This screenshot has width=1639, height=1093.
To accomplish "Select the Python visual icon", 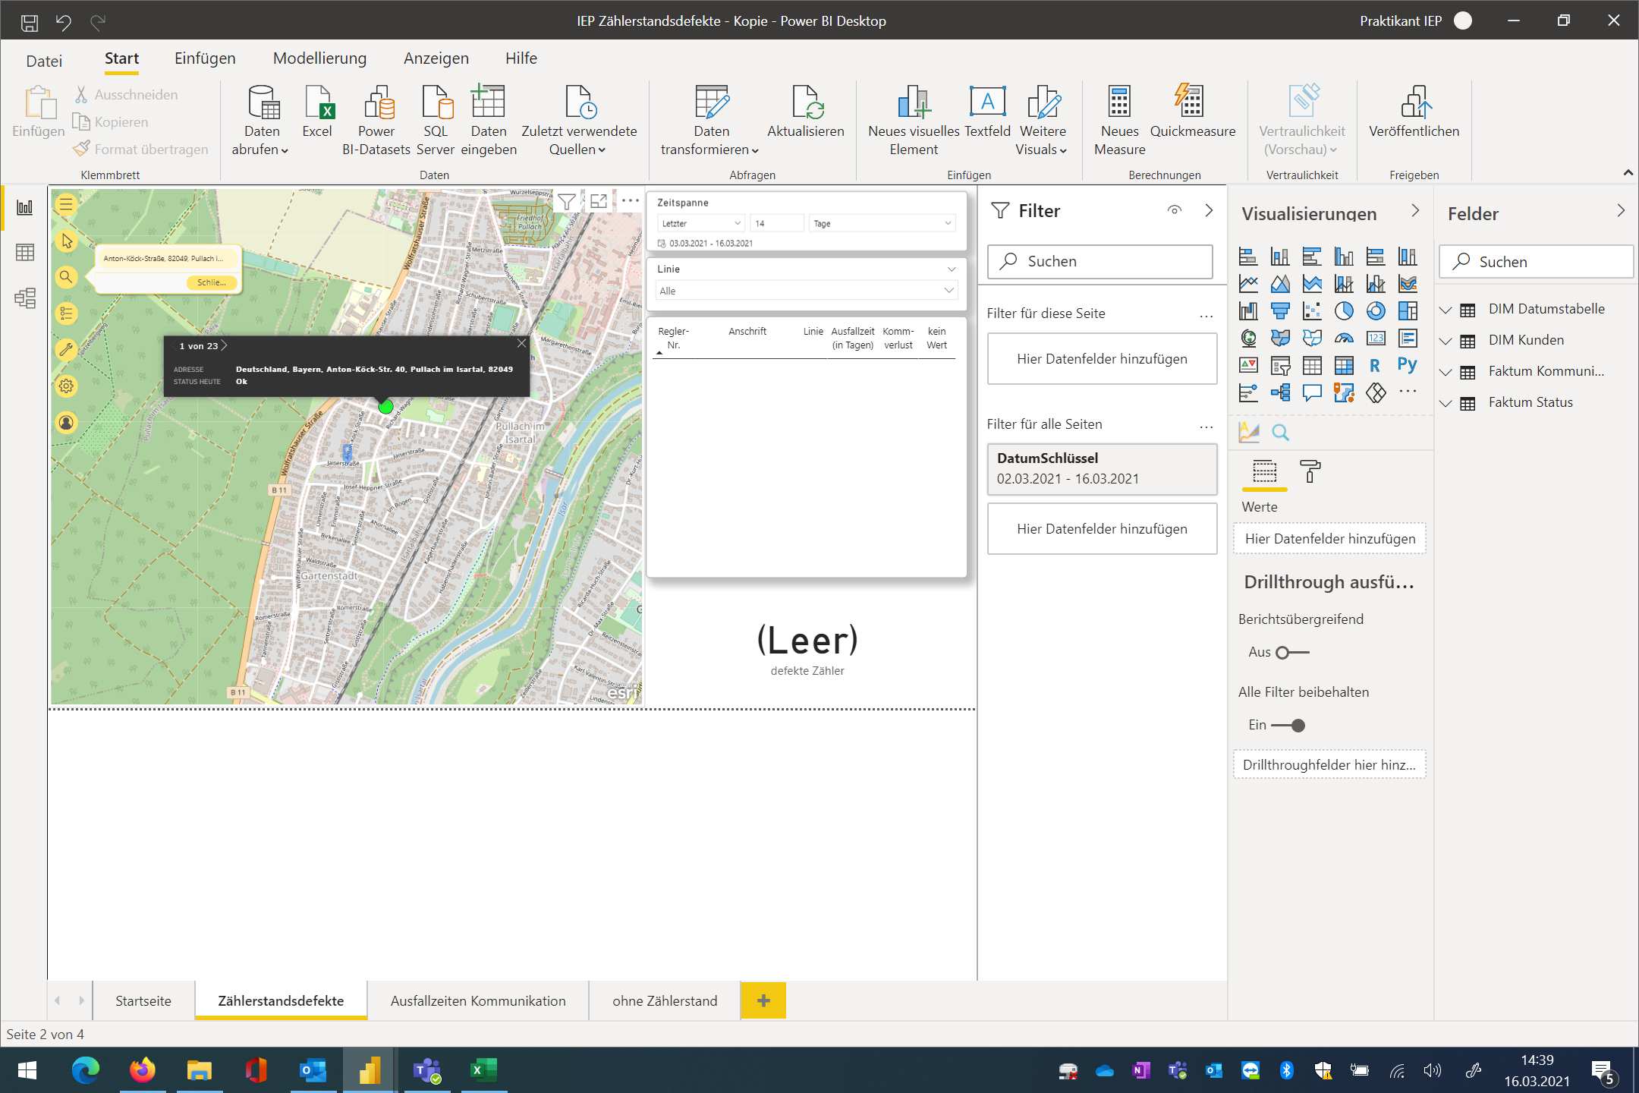I will coord(1407,366).
